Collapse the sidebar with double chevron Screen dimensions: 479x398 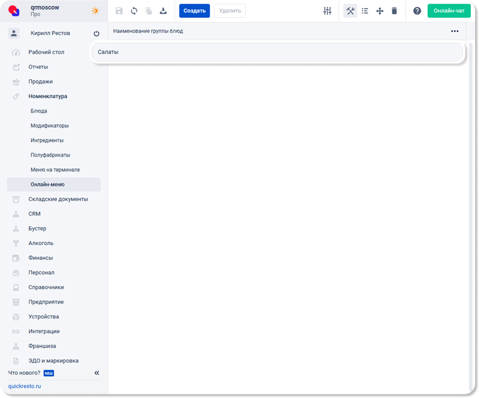97,373
